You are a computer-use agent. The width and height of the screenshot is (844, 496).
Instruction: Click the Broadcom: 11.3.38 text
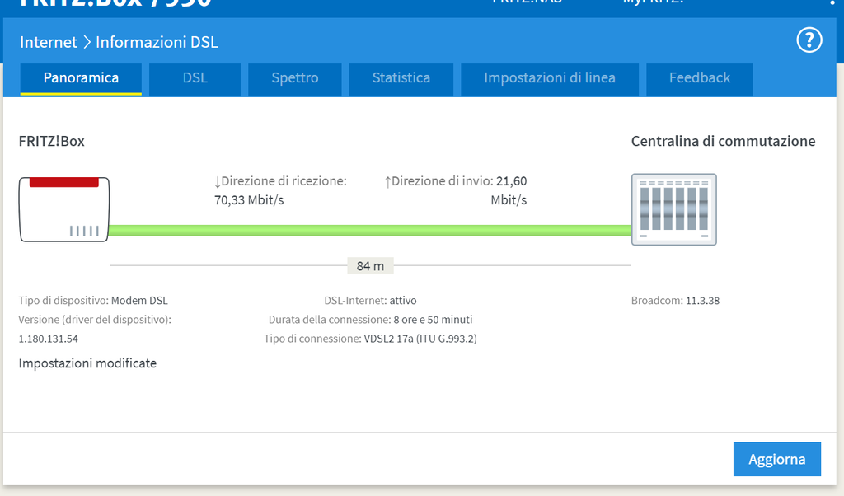[675, 301]
